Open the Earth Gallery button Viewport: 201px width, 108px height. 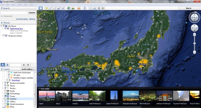[28, 69]
